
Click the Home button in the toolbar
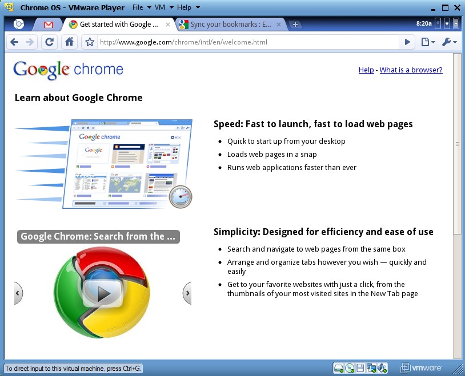pos(69,42)
